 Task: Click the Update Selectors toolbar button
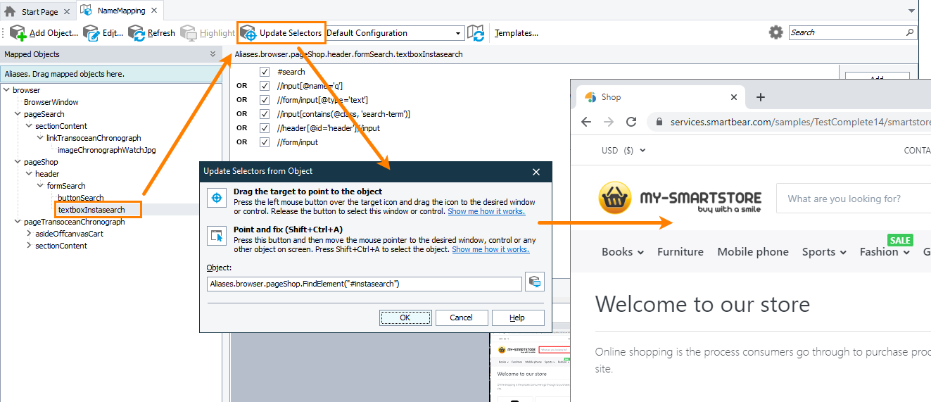coord(281,33)
